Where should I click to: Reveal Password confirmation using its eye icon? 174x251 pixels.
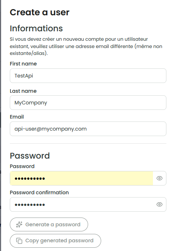[x=159, y=204]
